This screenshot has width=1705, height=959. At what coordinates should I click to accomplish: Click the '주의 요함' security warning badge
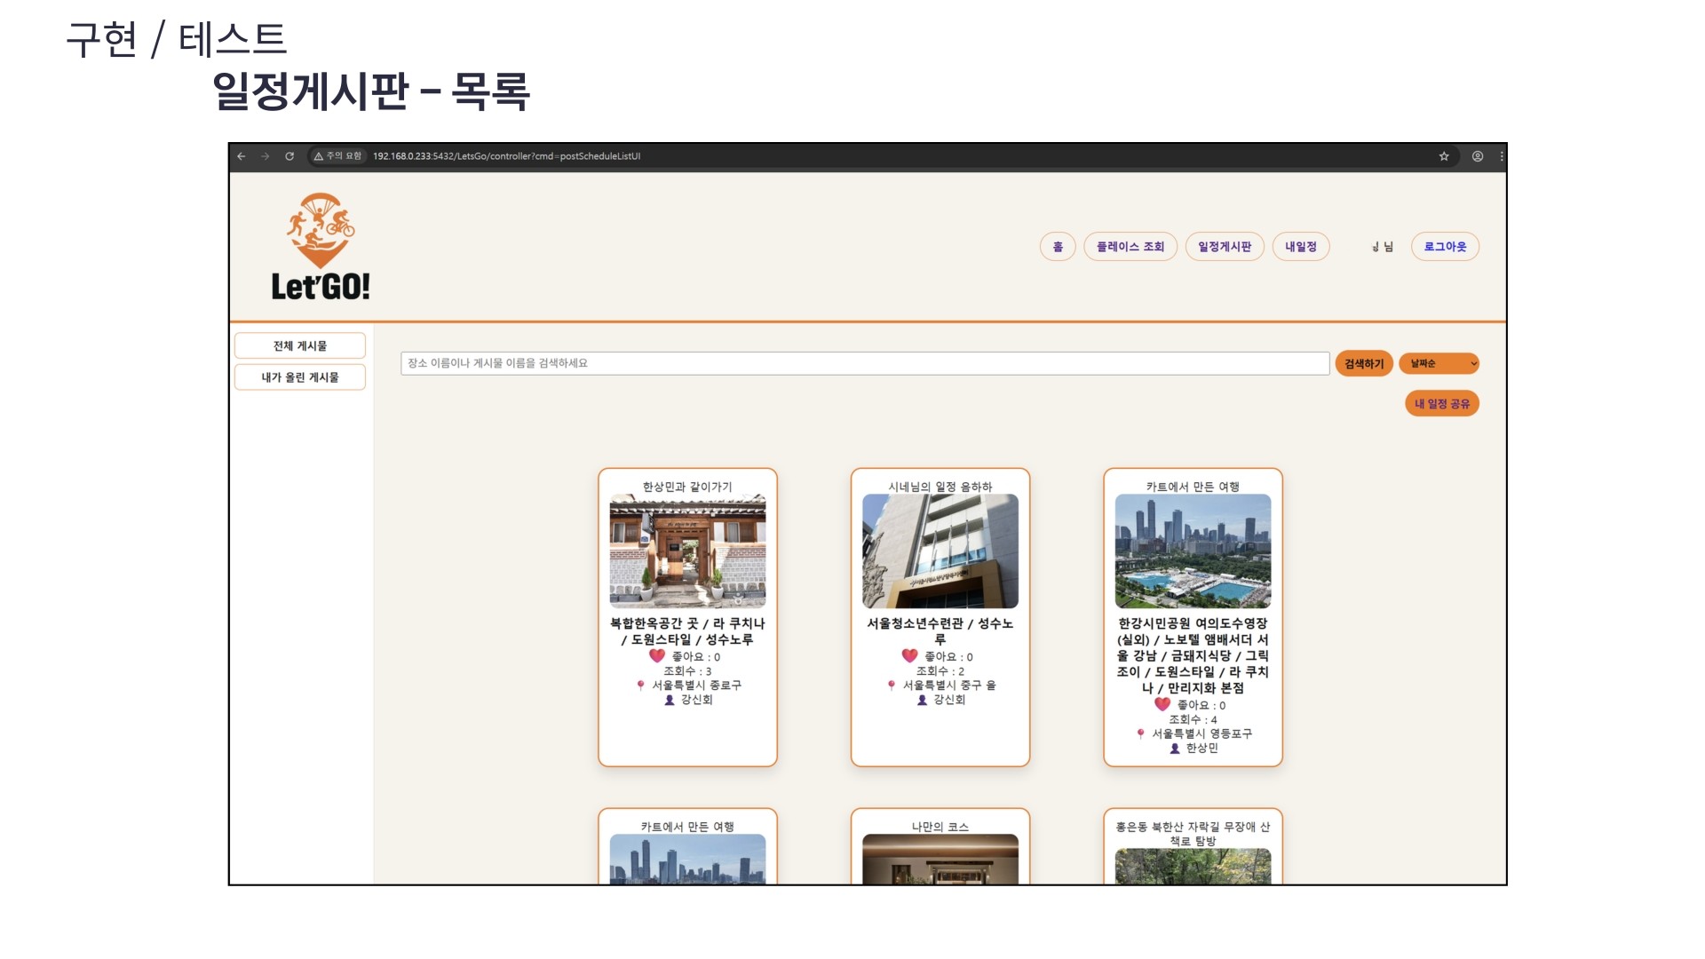[x=337, y=156]
